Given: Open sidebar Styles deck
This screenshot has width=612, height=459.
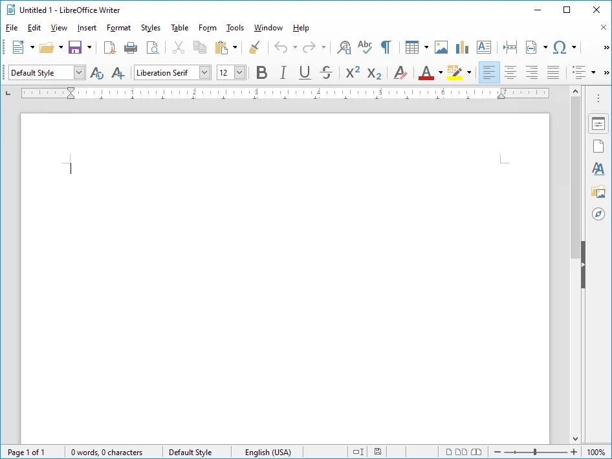Looking at the screenshot, I should point(598,169).
